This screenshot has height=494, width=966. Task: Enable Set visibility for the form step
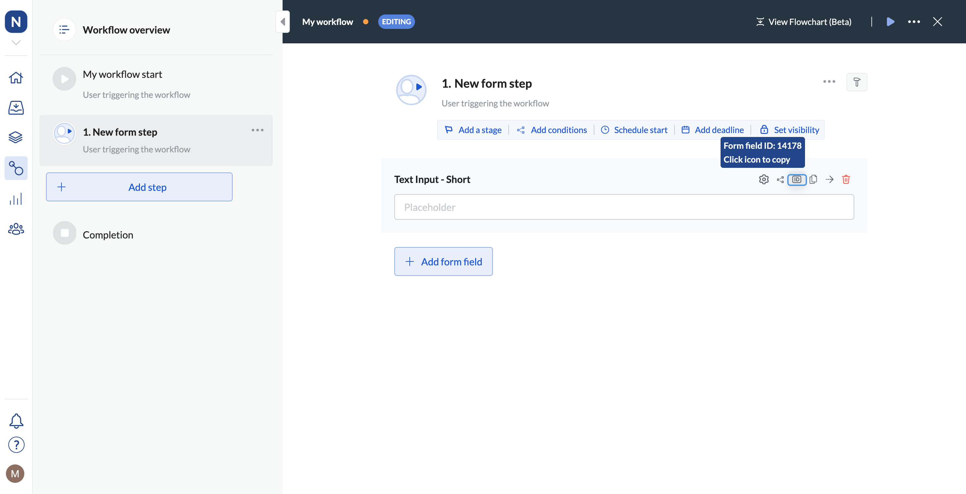pyautogui.click(x=790, y=130)
